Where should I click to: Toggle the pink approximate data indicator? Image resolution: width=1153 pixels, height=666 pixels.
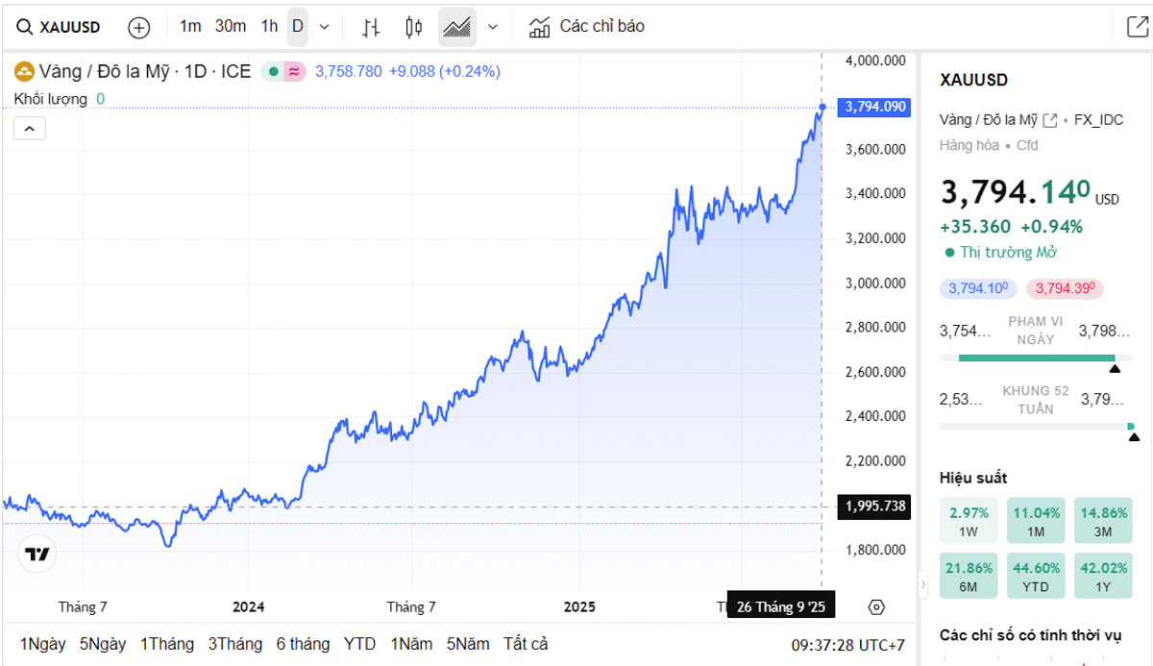(x=294, y=71)
